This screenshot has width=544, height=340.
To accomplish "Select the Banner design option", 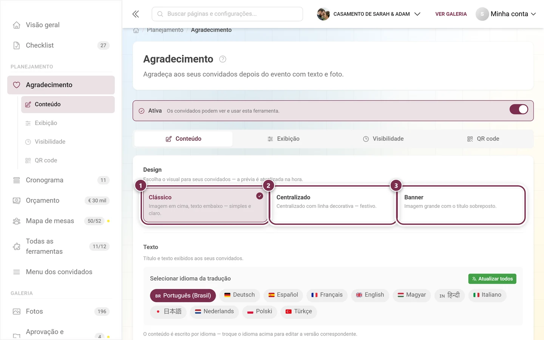I will click(461, 205).
